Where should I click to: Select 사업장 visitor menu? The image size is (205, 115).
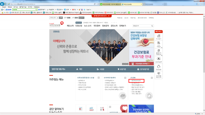(x=100, y=69)
